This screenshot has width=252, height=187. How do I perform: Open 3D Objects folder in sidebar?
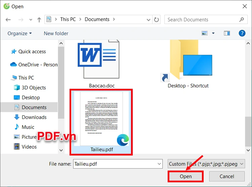(x=34, y=88)
